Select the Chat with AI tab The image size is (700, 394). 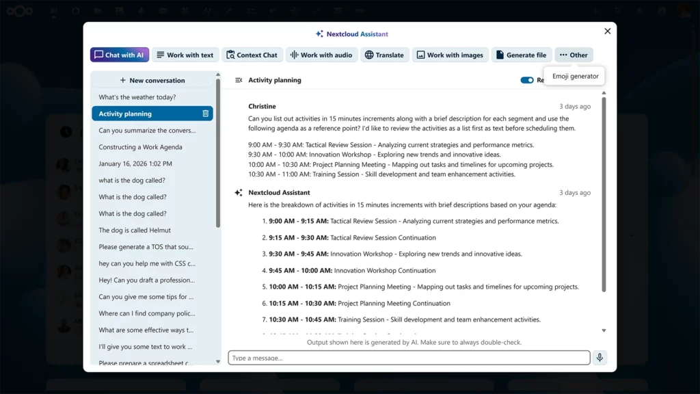119,55
